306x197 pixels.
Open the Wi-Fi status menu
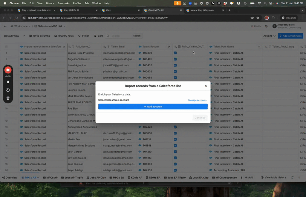point(259,3)
